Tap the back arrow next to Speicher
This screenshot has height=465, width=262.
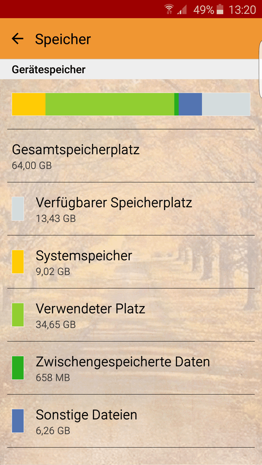(18, 39)
